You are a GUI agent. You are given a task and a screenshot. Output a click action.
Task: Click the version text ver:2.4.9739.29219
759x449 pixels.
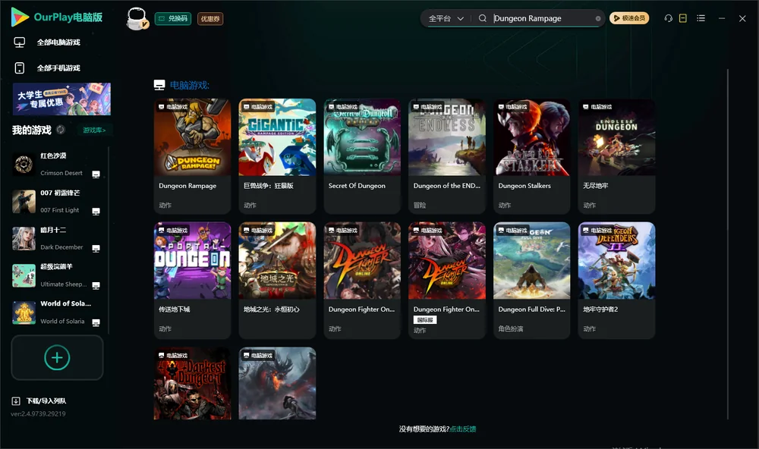pos(38,414)
